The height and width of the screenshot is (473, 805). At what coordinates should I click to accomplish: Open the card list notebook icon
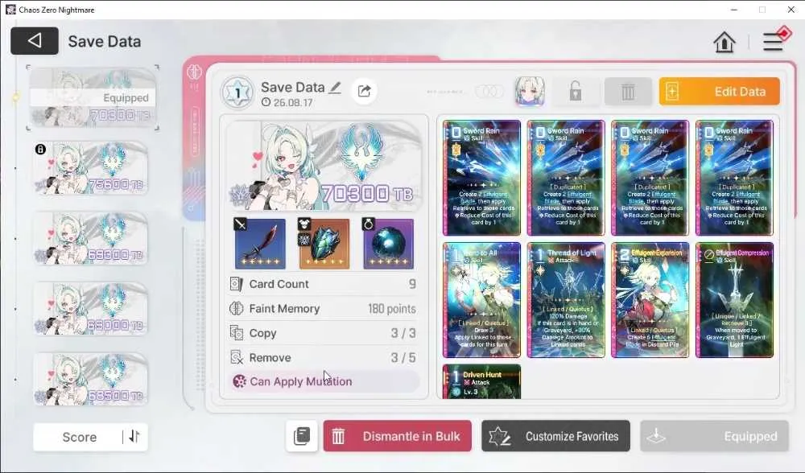pyautogui.click(x=302, y=436)
